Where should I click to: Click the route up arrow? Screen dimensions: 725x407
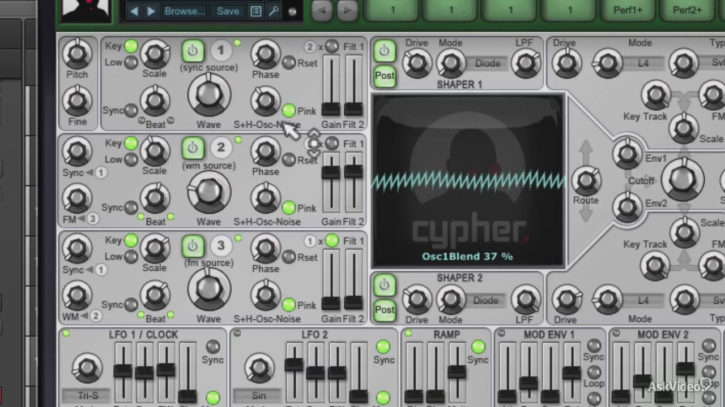(x=586, y=151)
